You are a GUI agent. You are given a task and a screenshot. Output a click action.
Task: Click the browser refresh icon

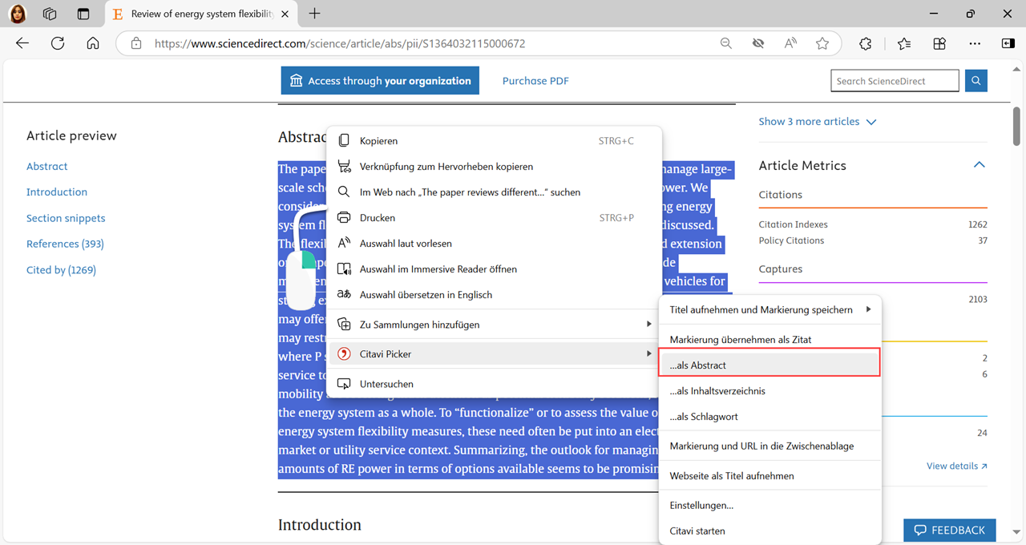(58, 43)
